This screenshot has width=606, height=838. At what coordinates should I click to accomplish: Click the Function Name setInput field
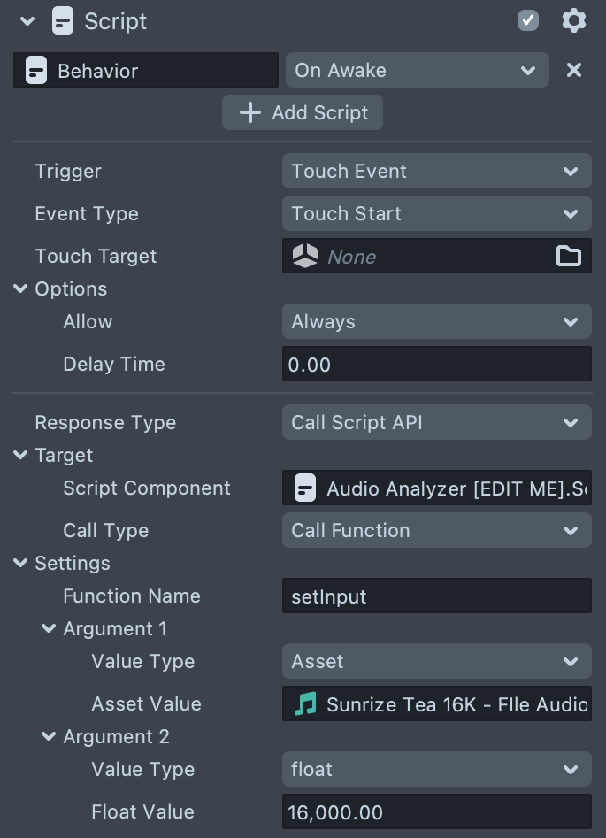pos(436,596)
